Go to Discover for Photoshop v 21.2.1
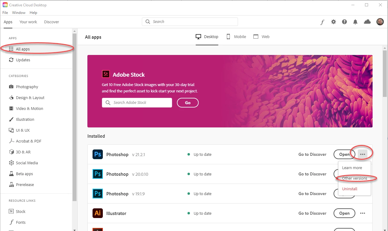388x231 pixels. (312, 154)
